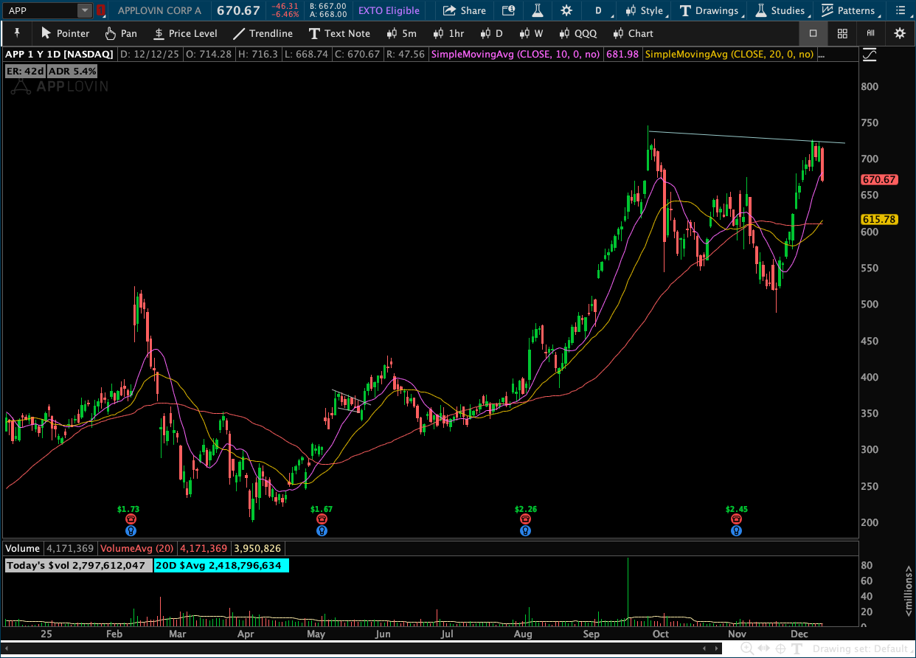Click the zoom magnifier icon at bottom
Image resolution: width=916 pixels, height=658 pixels.
point(746,648)
